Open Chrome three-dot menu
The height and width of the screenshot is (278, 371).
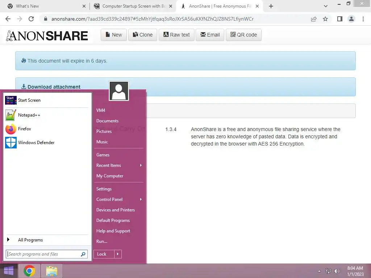coord(363,19)
